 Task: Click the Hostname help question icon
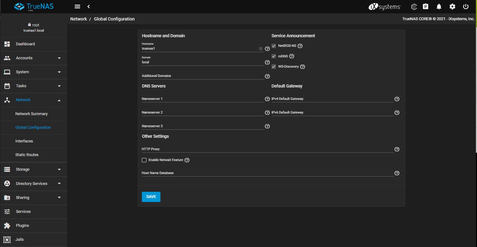(267, 49)
